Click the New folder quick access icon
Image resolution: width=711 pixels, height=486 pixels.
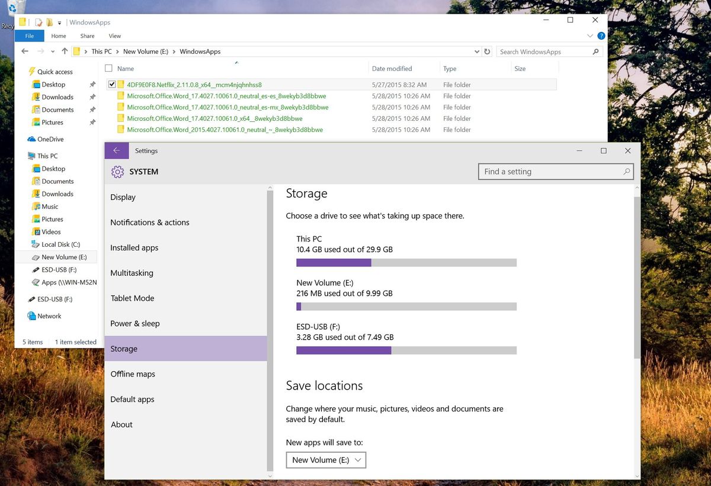(49, 22)
